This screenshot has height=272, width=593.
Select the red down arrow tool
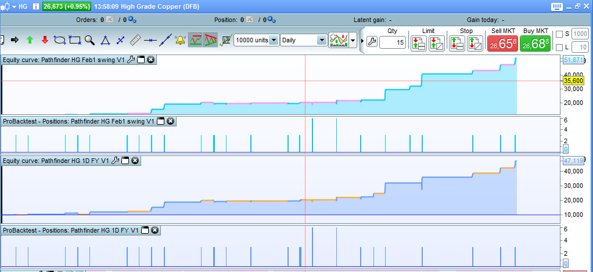[45, 39]
